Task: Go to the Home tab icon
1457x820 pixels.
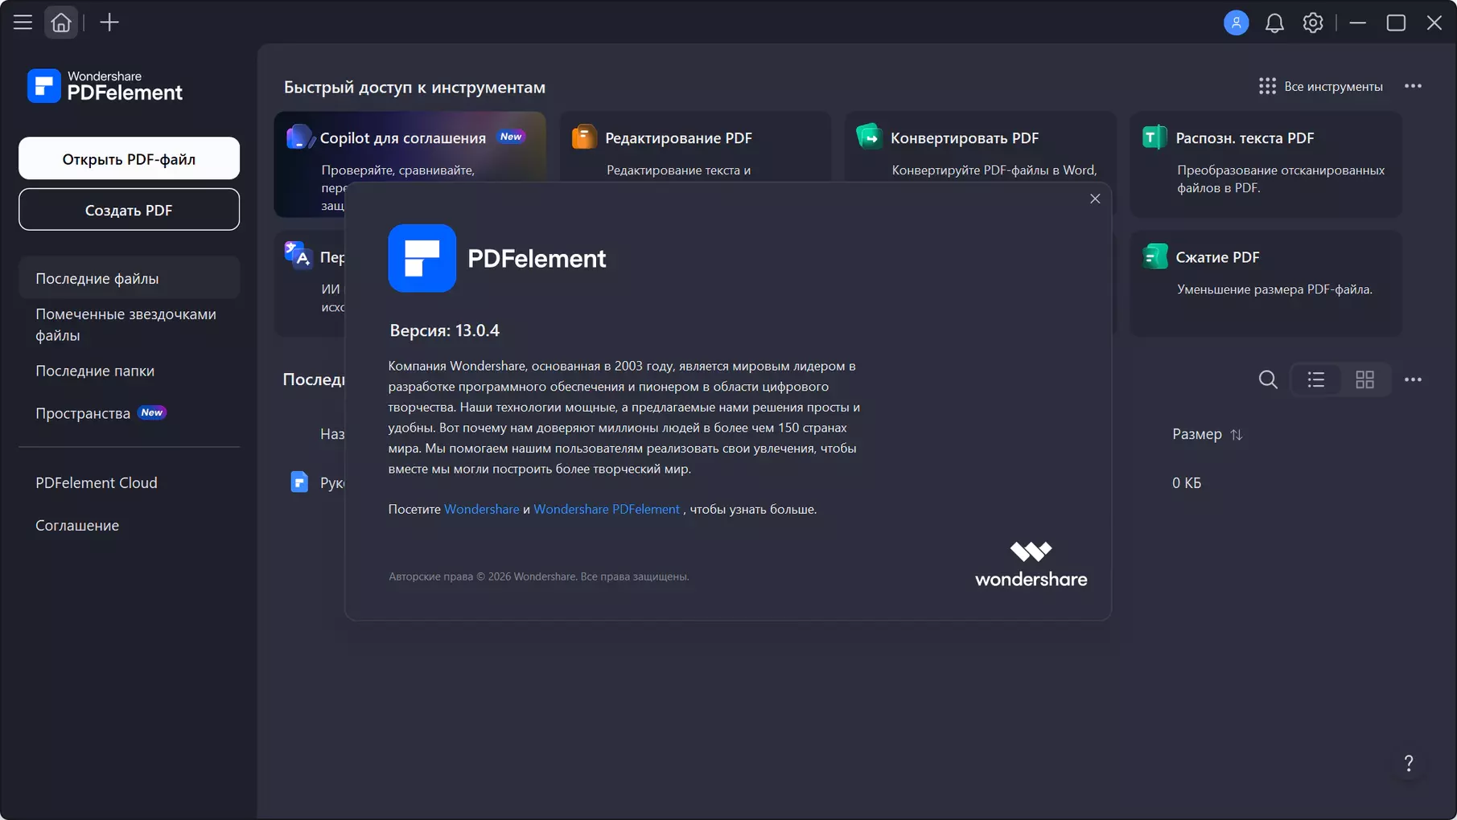Action: 61,23
